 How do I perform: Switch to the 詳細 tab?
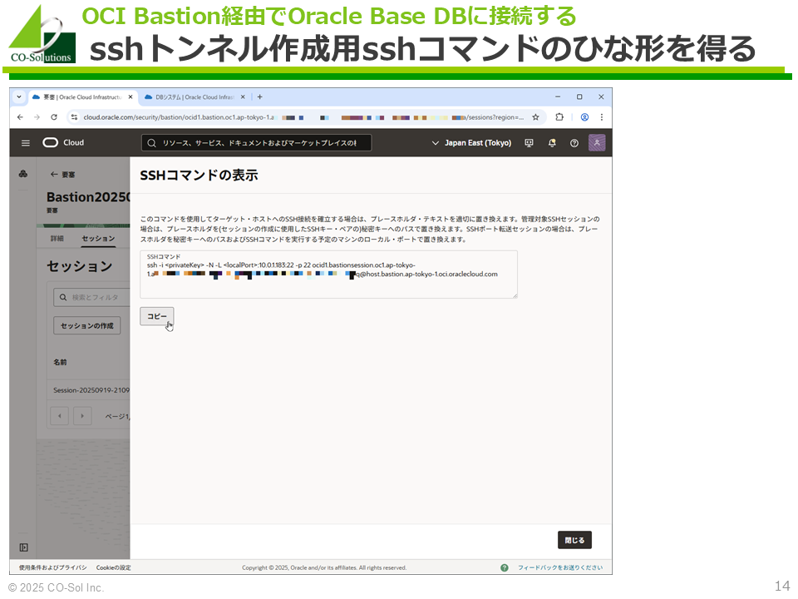pyautogui.click(x=57, y=239)
